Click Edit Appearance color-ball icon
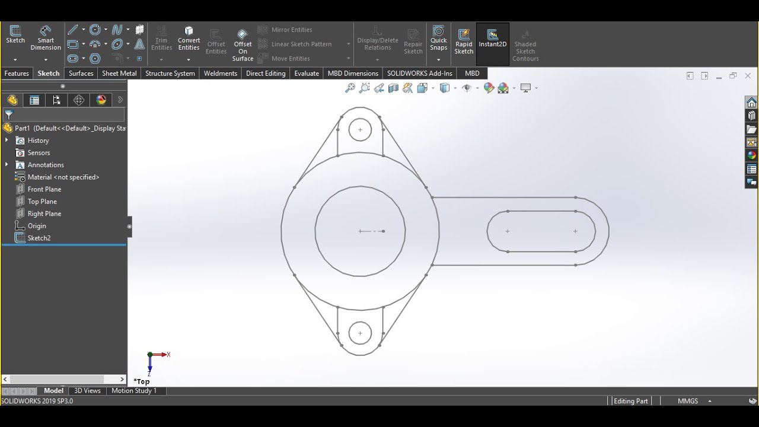The height and width of the screenshot is (427, 759). tap(489, 88)
